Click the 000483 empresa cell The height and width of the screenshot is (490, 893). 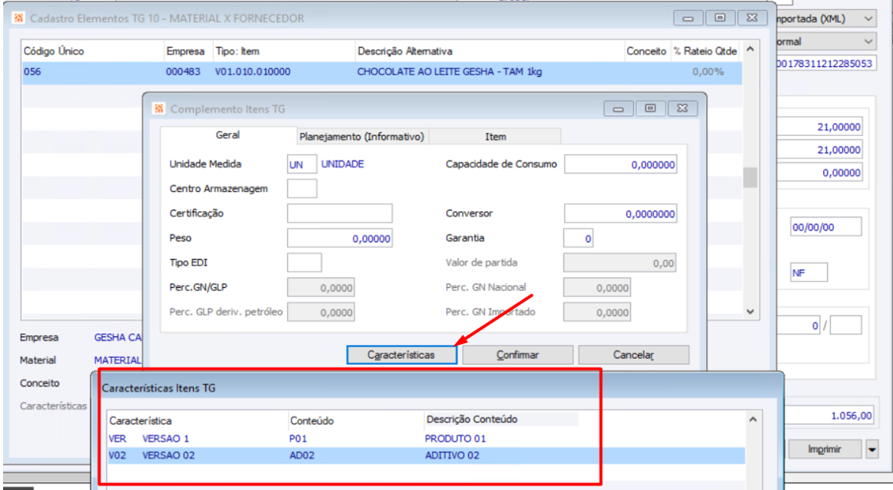(183, 71)
